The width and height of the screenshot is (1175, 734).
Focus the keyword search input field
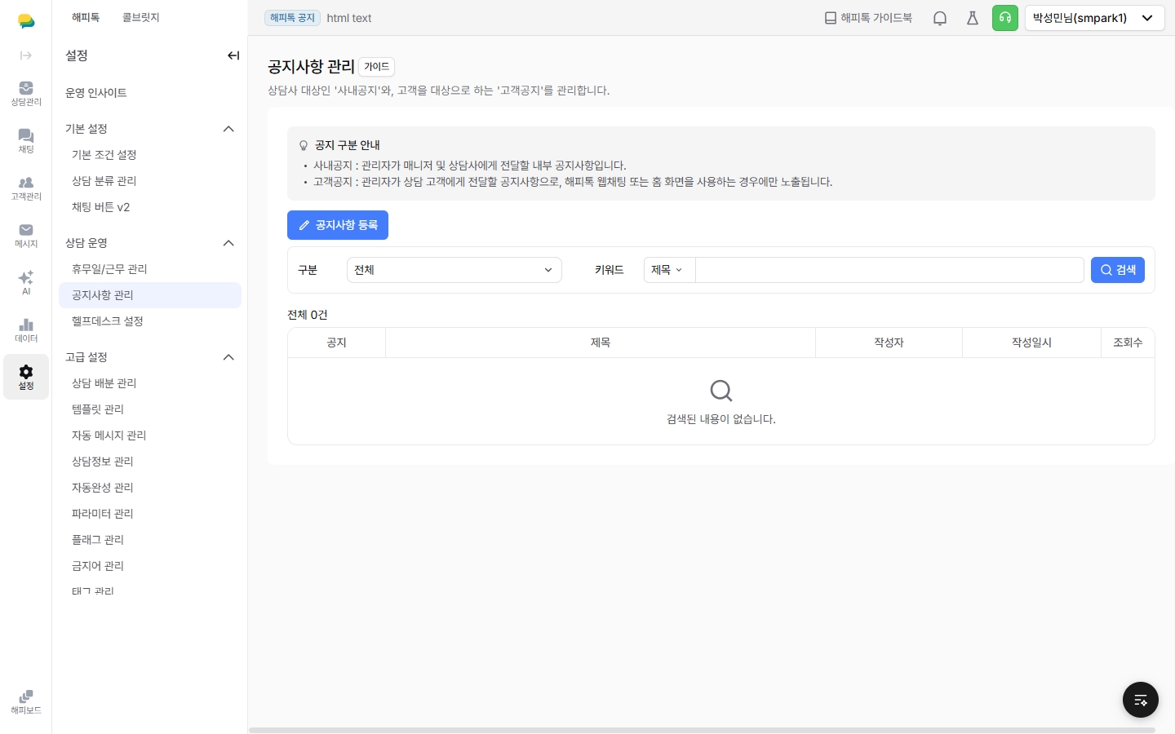tap(889, 270)
